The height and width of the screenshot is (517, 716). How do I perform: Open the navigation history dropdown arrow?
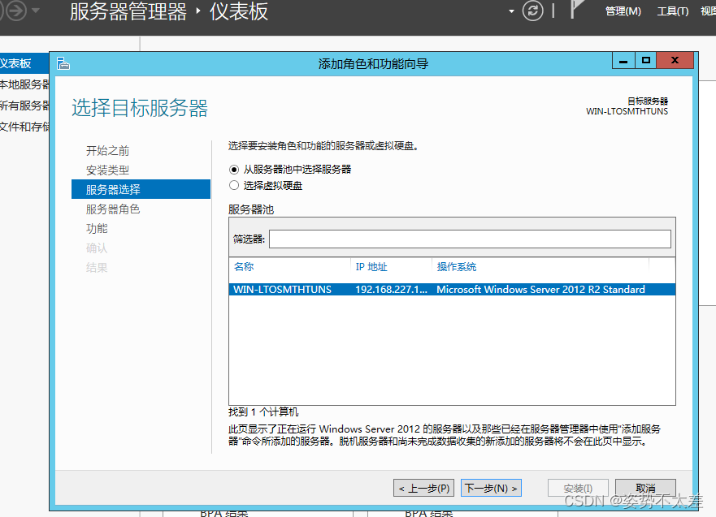36,11
